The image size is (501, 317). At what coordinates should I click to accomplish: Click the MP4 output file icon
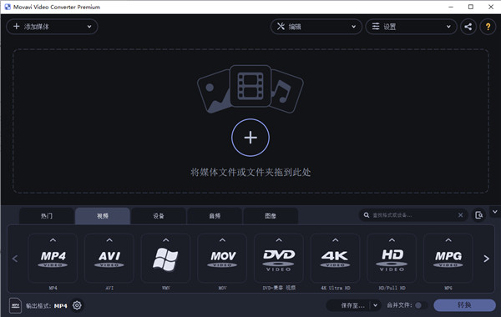(15, 305)
